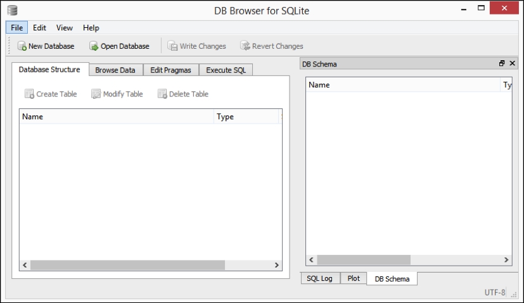The image size is (524, 303).
Task: Open the Edit menu
Action: (39, 28)
